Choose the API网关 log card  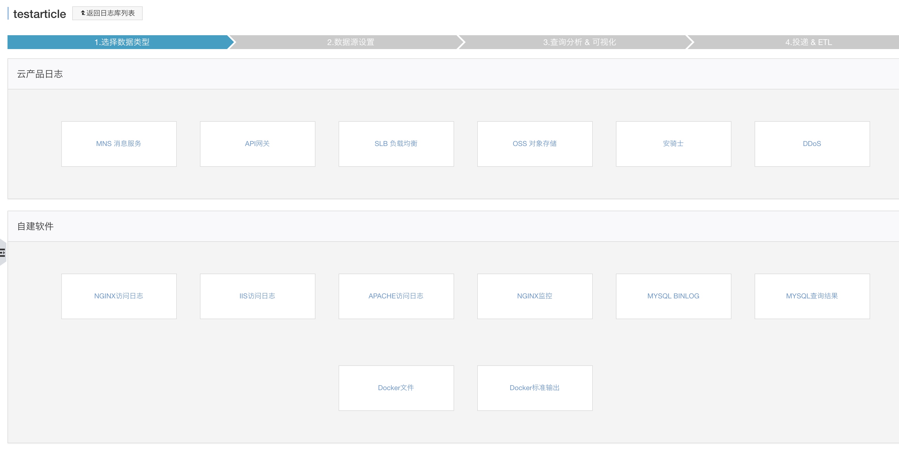pos(258,144)
